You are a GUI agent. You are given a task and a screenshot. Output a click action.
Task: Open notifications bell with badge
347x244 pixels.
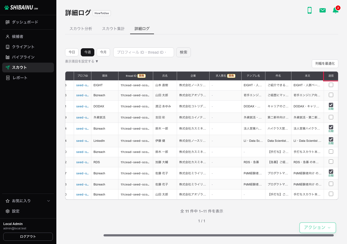pyautogui.click(x=336, y=10)
